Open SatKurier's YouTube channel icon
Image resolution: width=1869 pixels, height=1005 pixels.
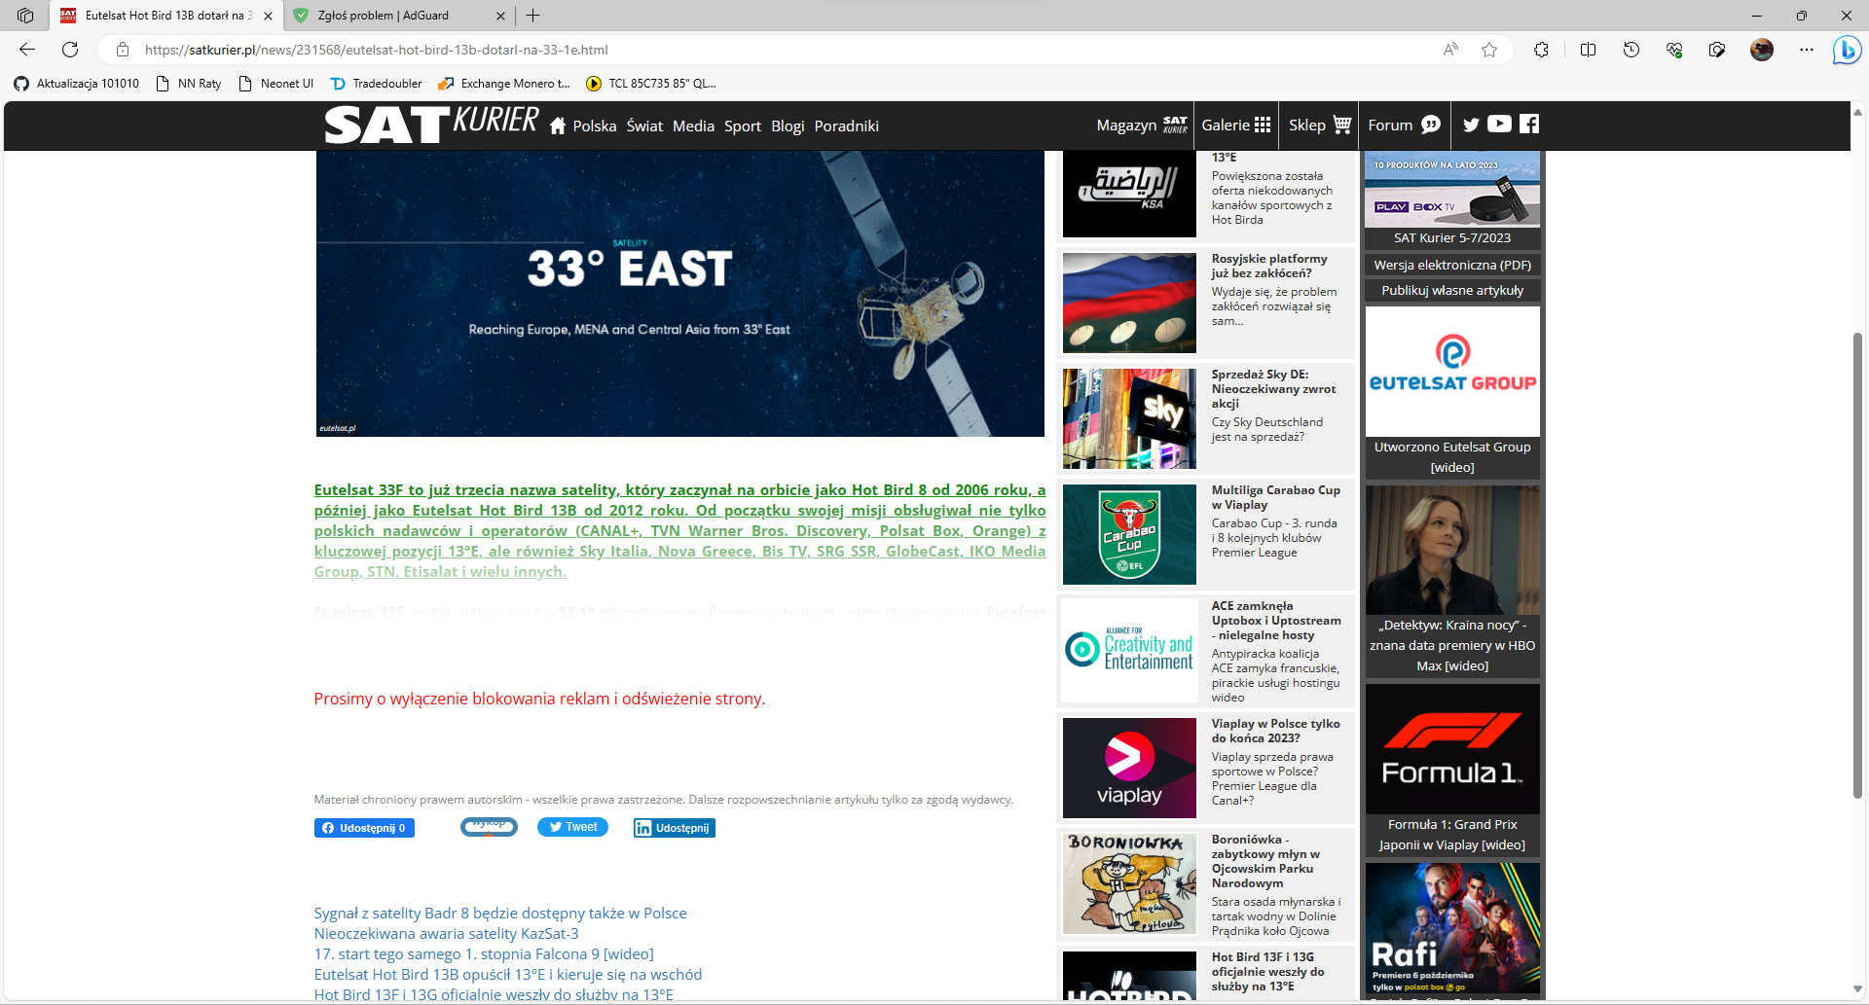pyautogui.click(x=1499, y=125)
